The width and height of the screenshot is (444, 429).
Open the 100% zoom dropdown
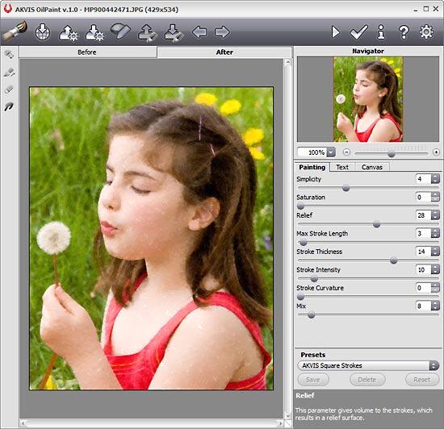(331, 152)
